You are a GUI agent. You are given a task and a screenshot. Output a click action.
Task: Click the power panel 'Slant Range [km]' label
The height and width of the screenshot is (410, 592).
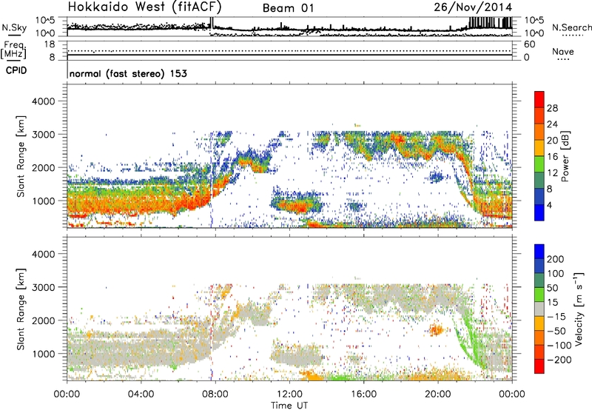tap(21, 156)
